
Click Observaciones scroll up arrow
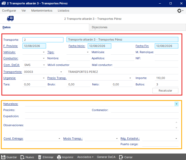(x=176, y=122)
